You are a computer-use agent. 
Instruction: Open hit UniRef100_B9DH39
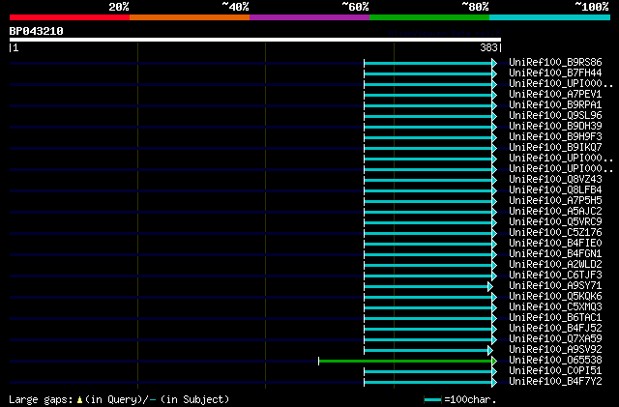(555, 127)
